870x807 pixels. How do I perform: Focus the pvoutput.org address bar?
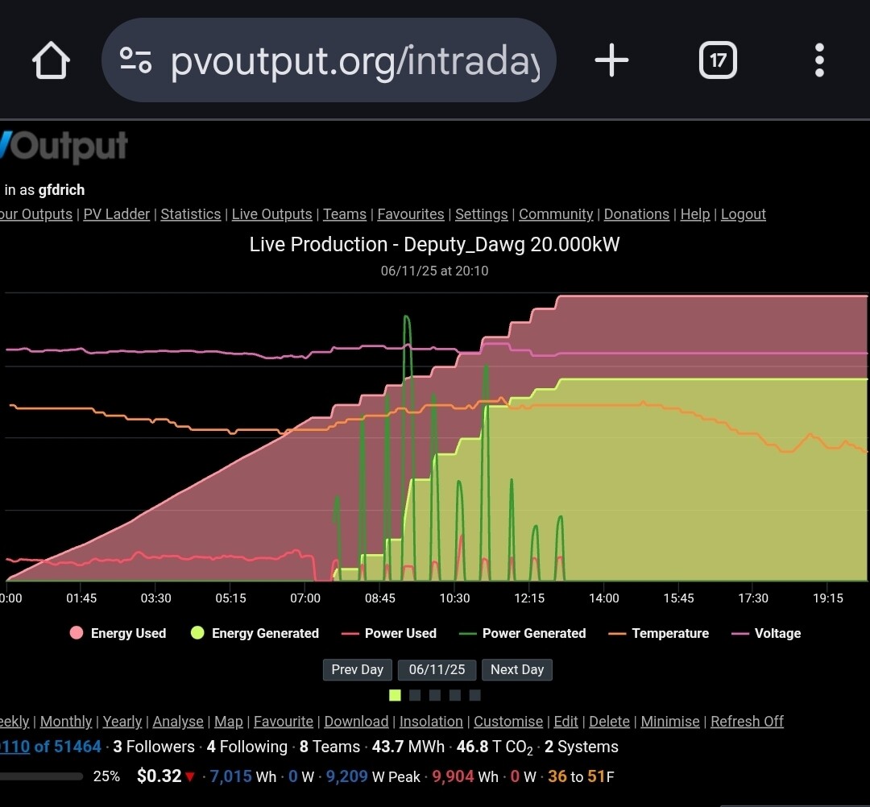[x=354, y=60]
